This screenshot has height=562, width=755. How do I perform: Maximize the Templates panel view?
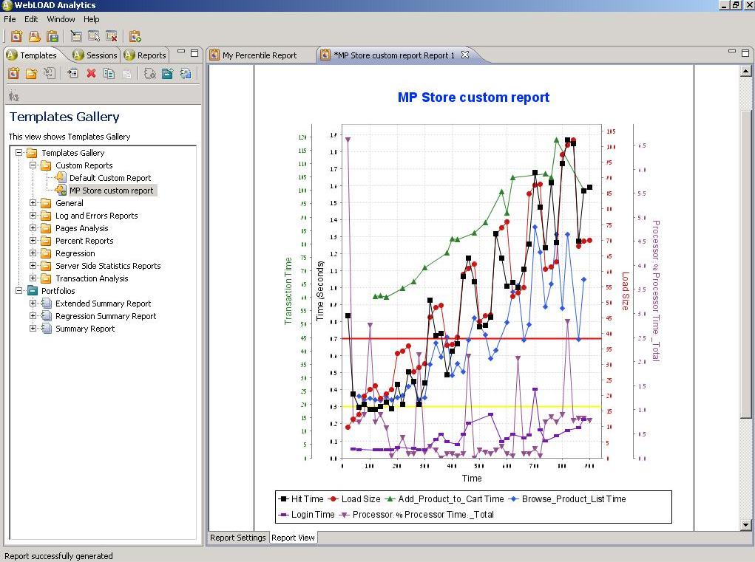coord(194,53)
